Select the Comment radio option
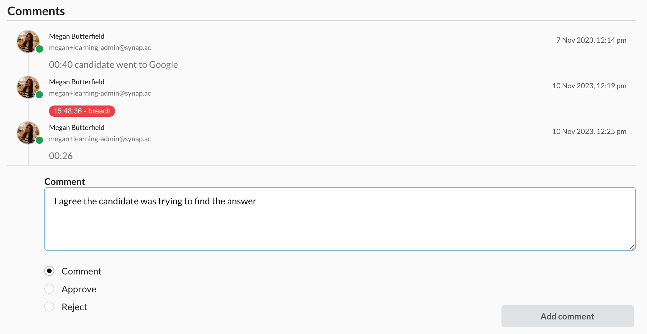Image resolution: width=647 pixels, height=334 pixels. (49, 271)
